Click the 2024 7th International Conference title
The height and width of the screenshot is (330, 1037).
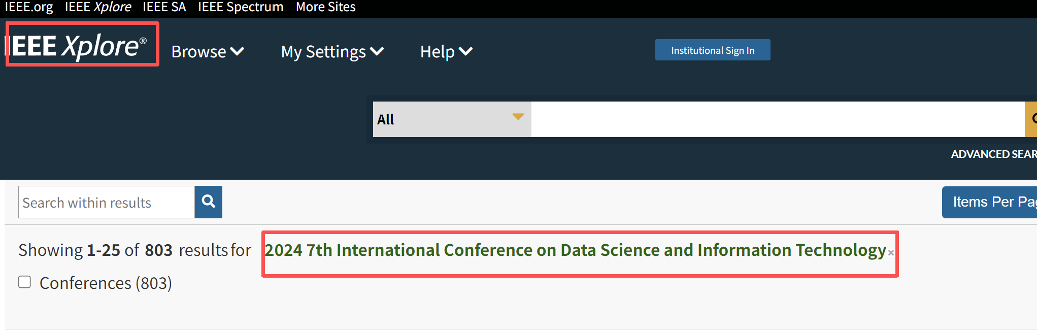click(x=575, y=250)
